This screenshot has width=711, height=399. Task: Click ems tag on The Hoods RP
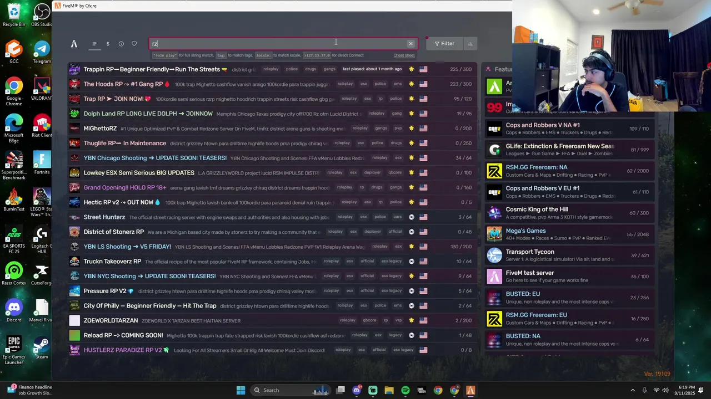(x=398, y=84)
